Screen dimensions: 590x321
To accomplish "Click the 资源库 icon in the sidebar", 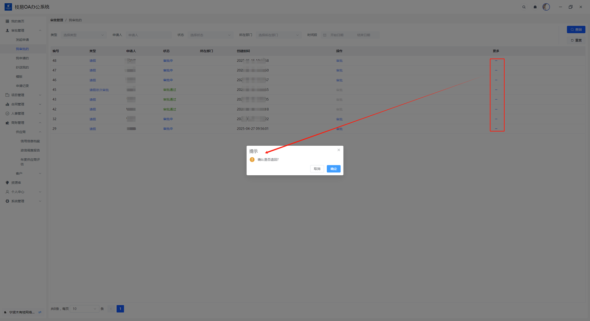I will click(7, 183).
